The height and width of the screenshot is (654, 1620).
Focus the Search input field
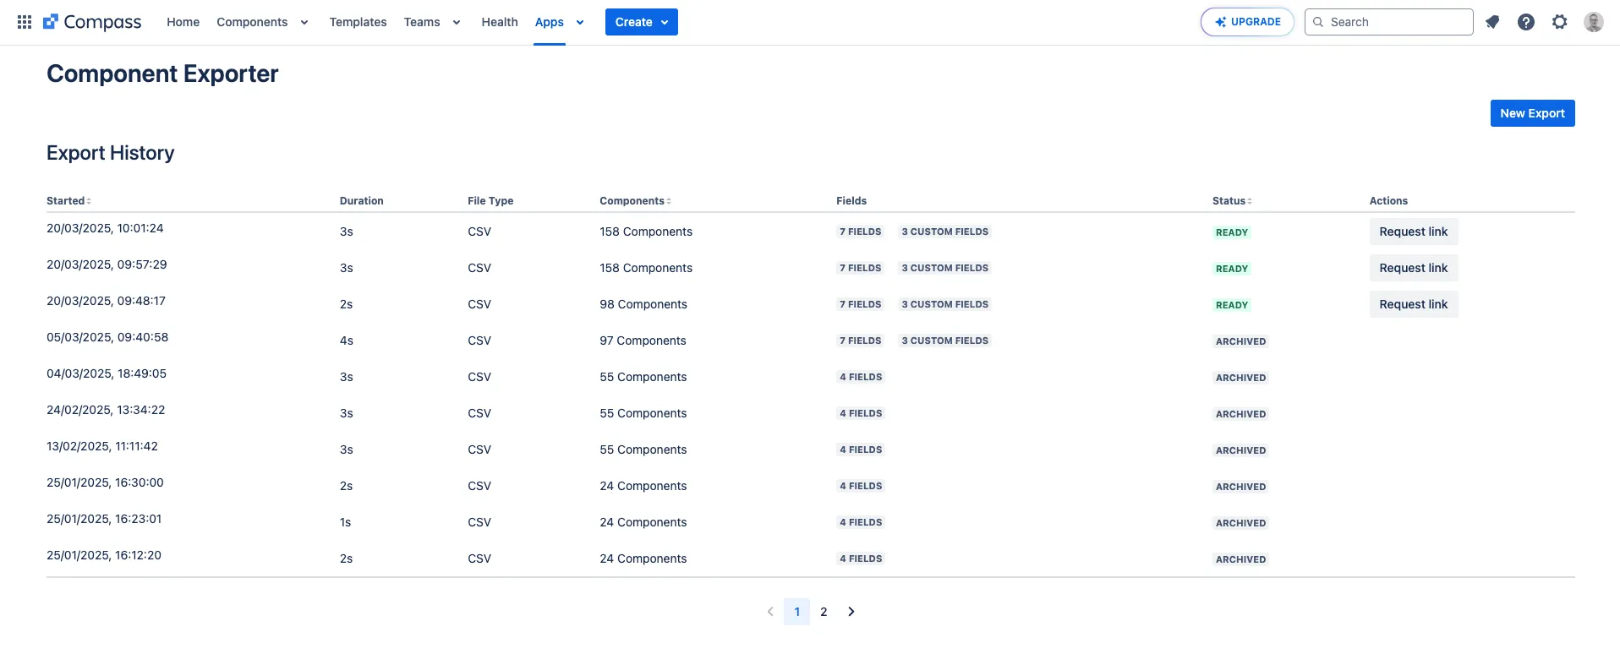(x=1389, y=22)
